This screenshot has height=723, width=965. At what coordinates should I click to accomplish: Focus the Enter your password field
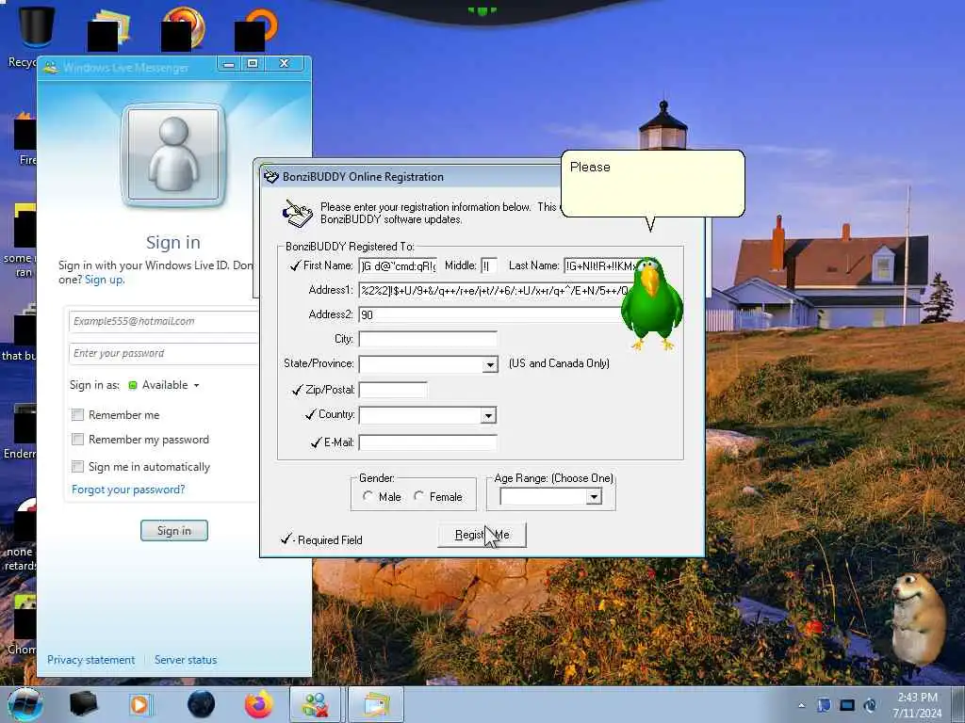coord(163,354)
